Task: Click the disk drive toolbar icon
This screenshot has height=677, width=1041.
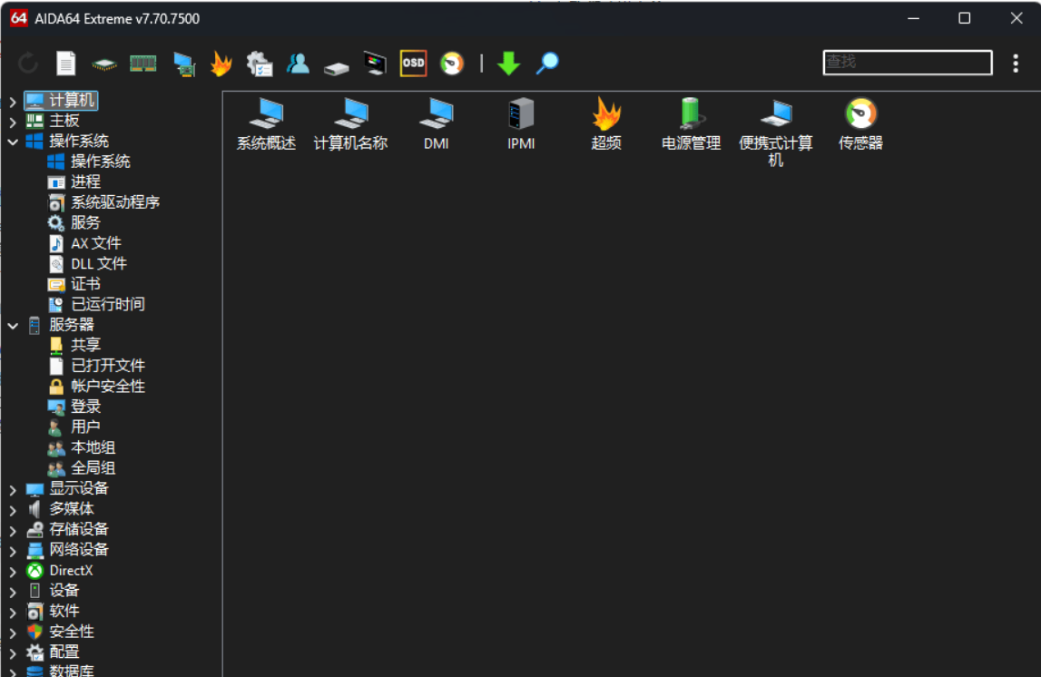Action: [x=337, y=68]
